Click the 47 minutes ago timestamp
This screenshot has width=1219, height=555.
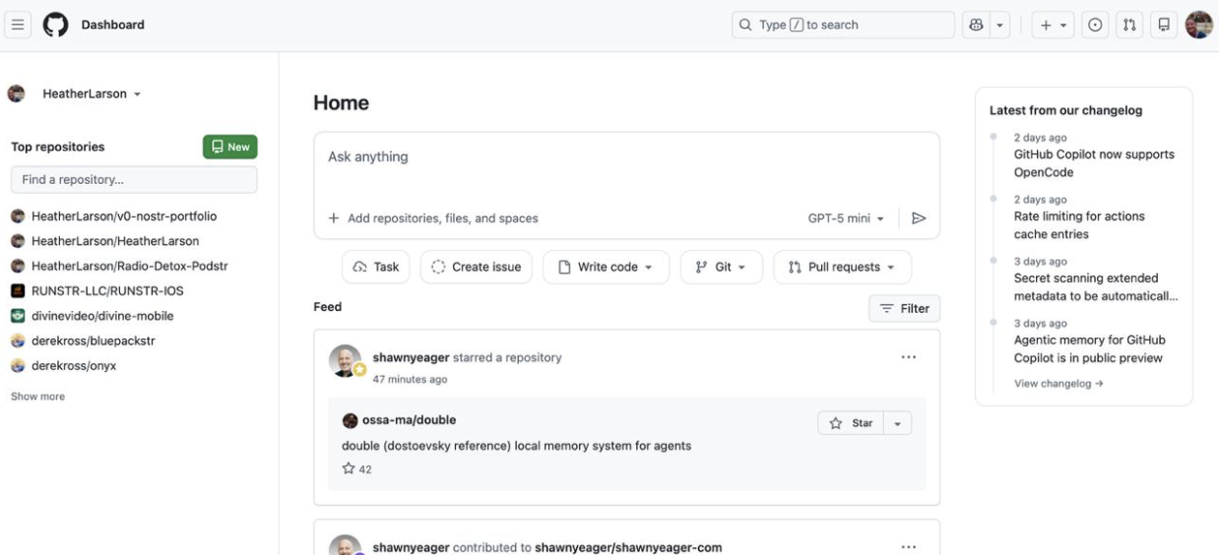[x=410, y=379]
